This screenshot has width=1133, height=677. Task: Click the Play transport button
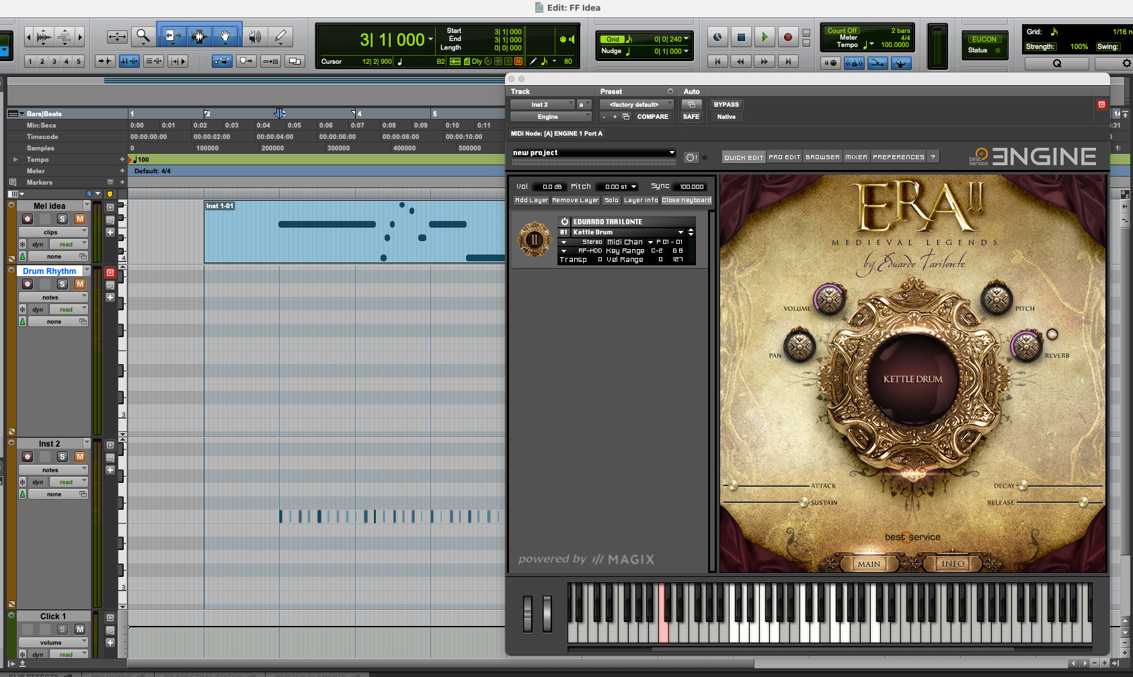tap(764, 38)
